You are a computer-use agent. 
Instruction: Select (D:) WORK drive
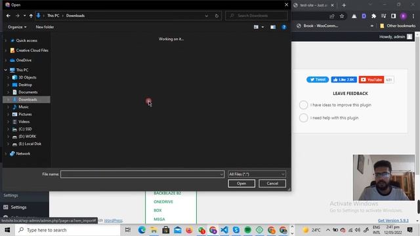(27, 136)
